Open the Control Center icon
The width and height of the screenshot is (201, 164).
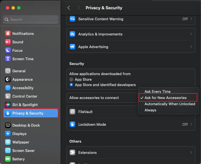(x=8, y=96)
